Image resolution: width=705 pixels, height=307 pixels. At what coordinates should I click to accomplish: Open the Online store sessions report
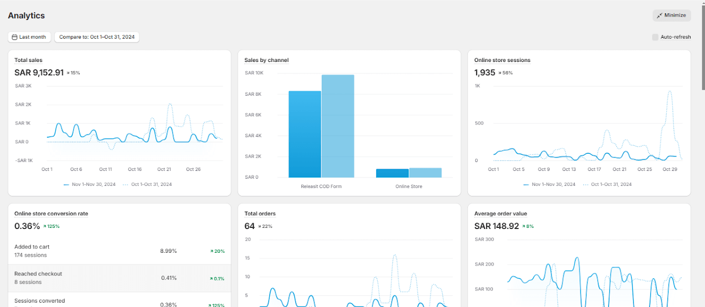pyautogui.click(x=502, y=60)
